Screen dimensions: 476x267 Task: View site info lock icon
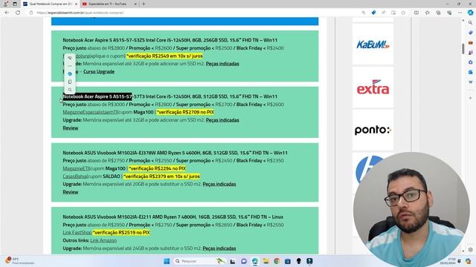click(31, 13)
